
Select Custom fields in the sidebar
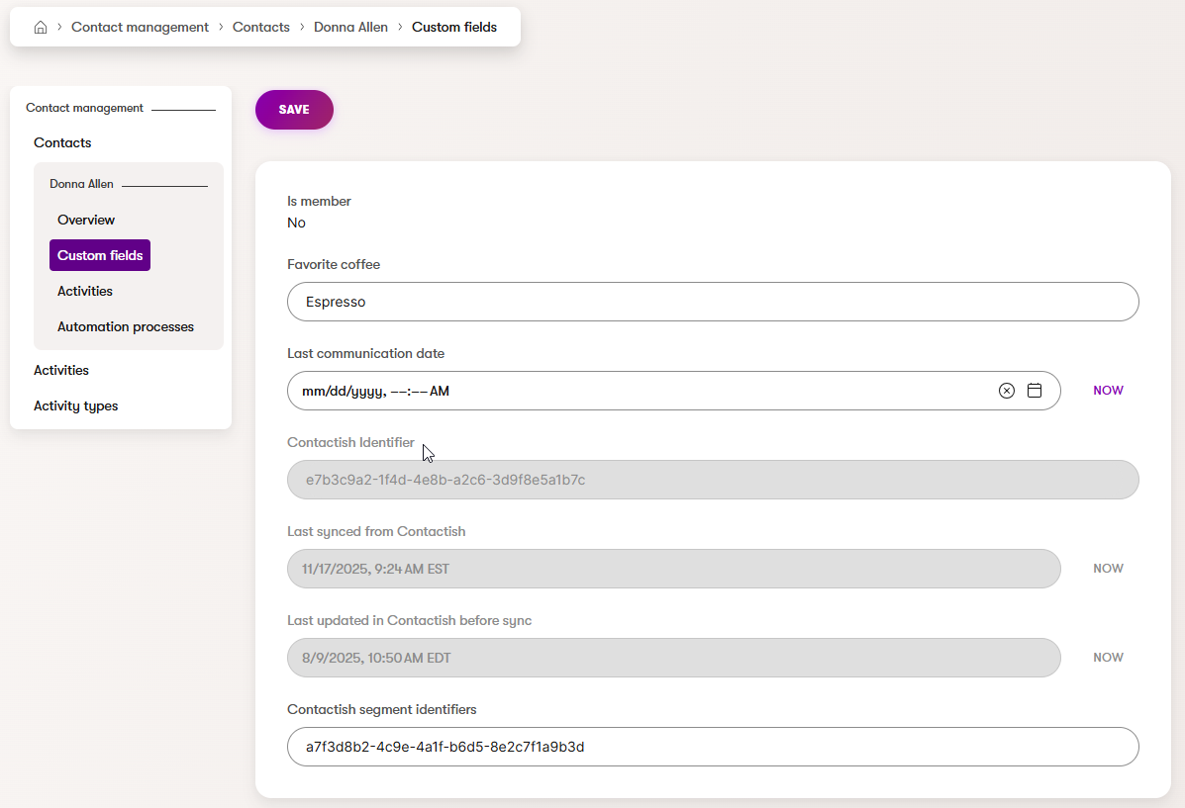click(x=99, y=255)
